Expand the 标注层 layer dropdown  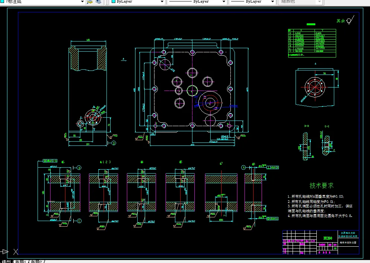[82, 1]
